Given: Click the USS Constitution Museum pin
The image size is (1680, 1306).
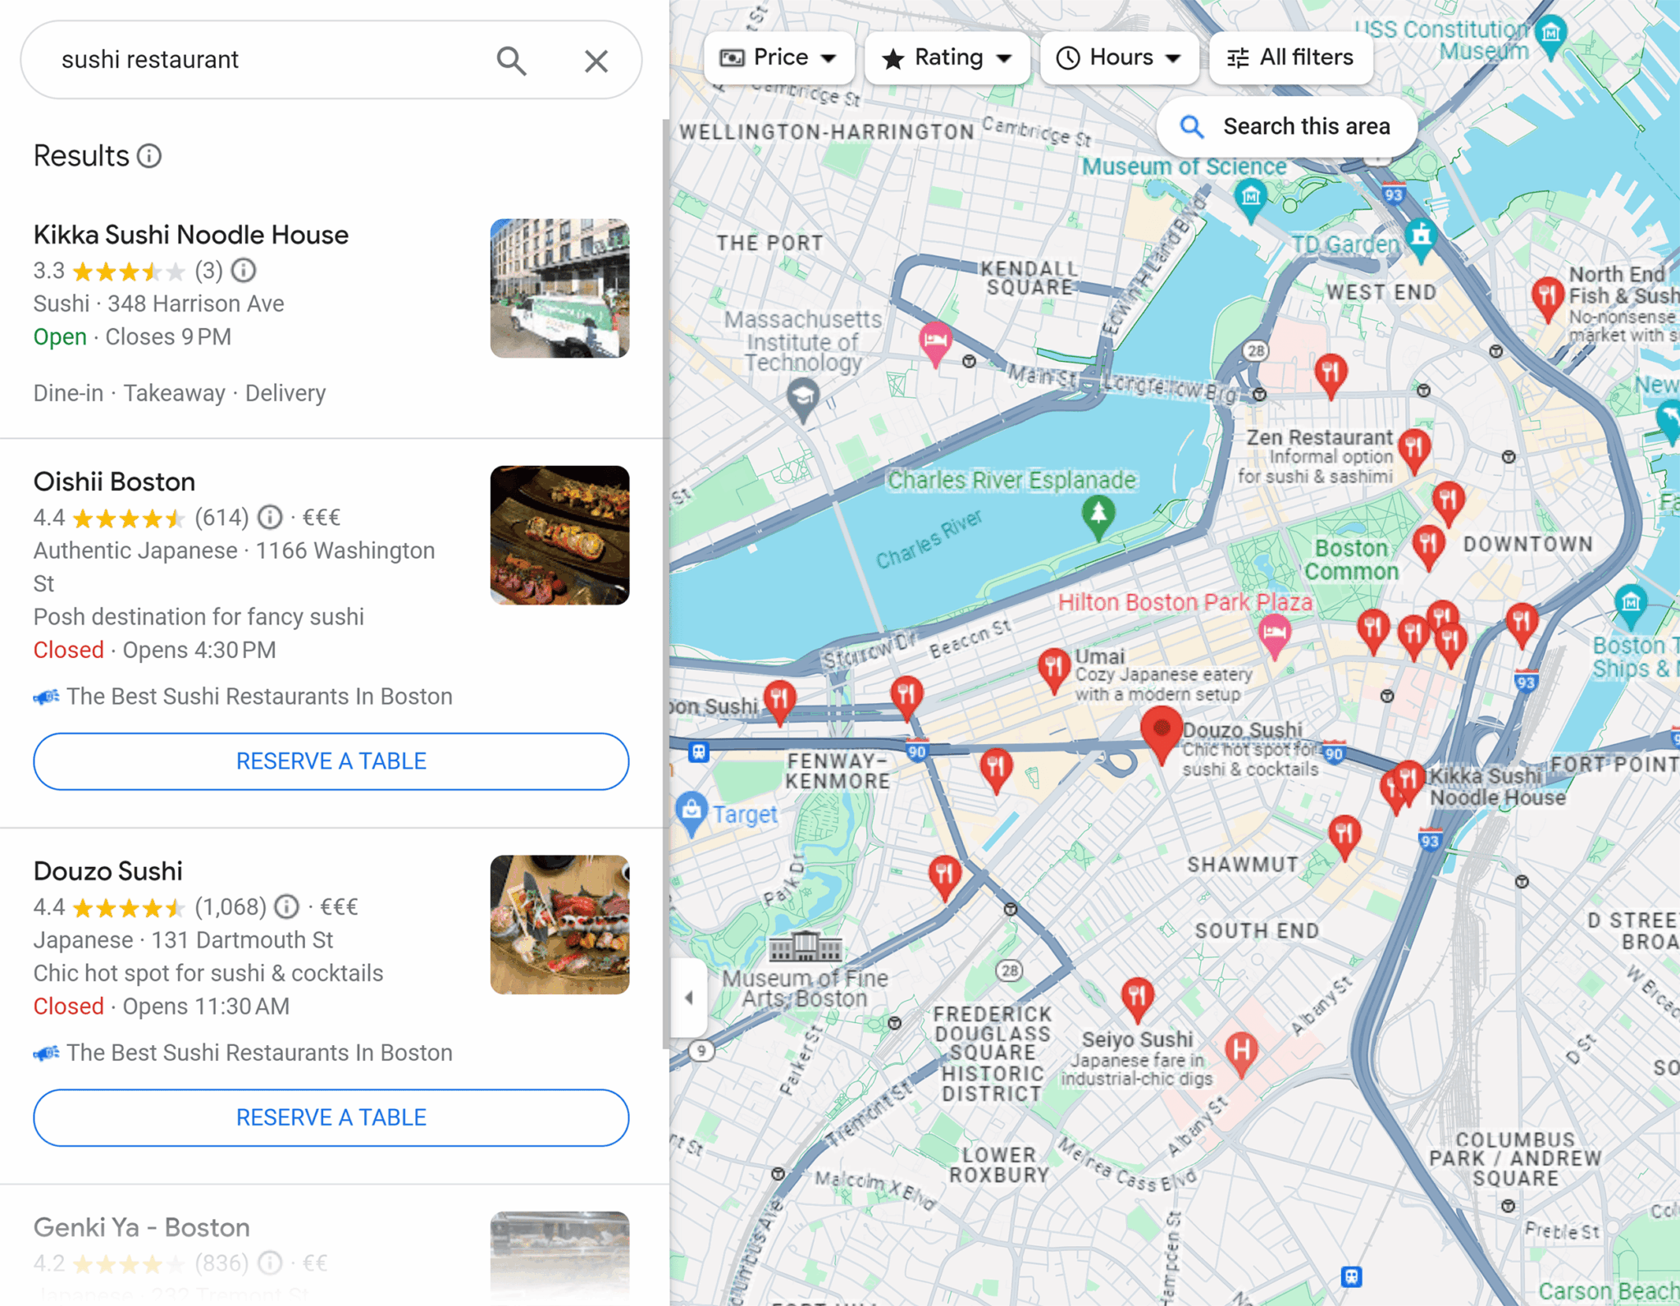Looking at the screenshot, I should click(1550, 36).
